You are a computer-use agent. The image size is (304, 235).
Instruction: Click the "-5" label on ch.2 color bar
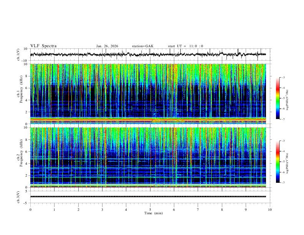tap(283, 162)
